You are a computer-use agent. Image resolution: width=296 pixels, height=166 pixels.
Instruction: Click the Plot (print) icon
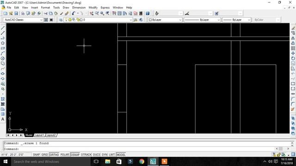point(23,13)
